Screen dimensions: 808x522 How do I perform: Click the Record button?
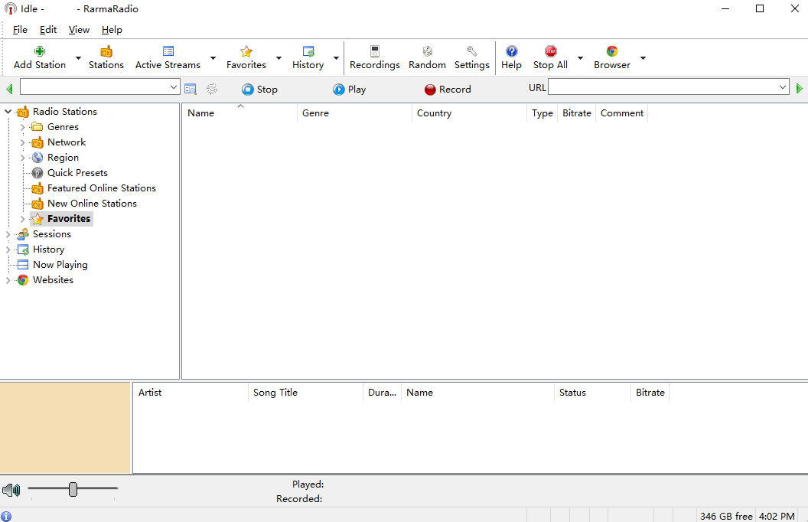[448, 89]
